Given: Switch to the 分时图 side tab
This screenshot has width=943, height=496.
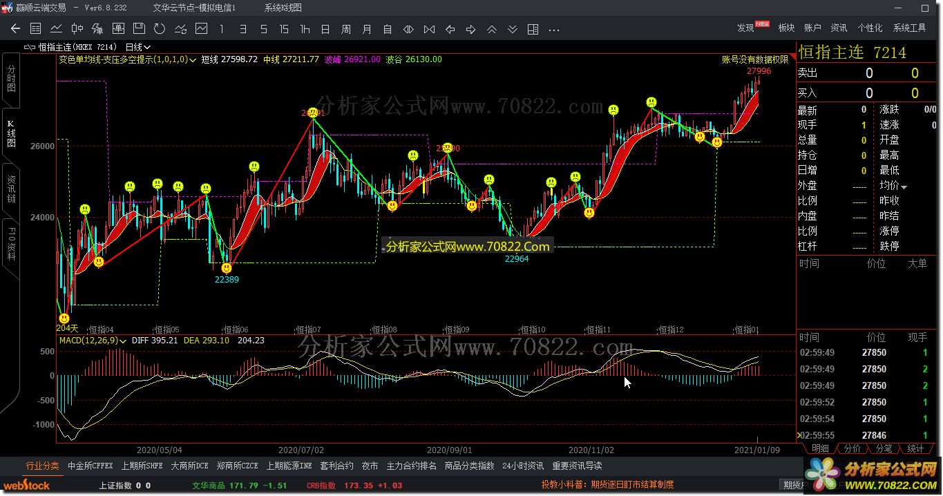Looking at the screenshot, I should [10, 80].
